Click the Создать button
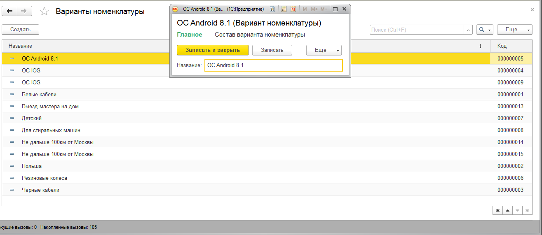Screen dimensions: 542x235 coord(21,29)
